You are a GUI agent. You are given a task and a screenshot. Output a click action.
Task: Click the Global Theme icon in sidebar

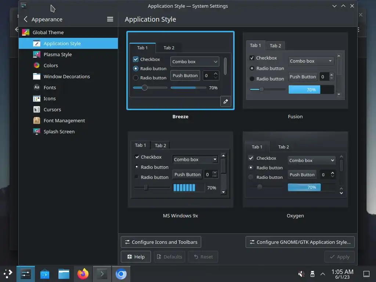pyautogui.click(x=26, y=32)
